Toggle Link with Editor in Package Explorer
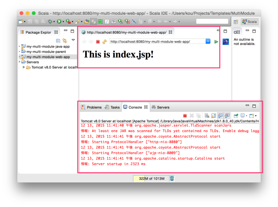 click(65, 41)
